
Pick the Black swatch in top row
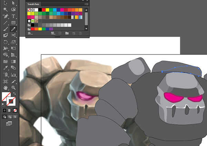pyautogui.click(x=40, y=10)
